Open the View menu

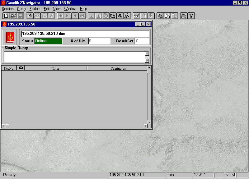[x=57, y=9]
